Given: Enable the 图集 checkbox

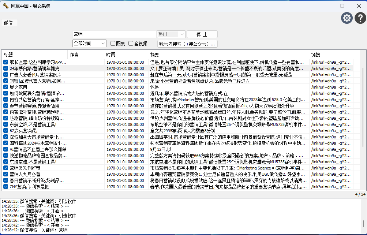Looking at the screenshot, I should click(x=113, y=44).
